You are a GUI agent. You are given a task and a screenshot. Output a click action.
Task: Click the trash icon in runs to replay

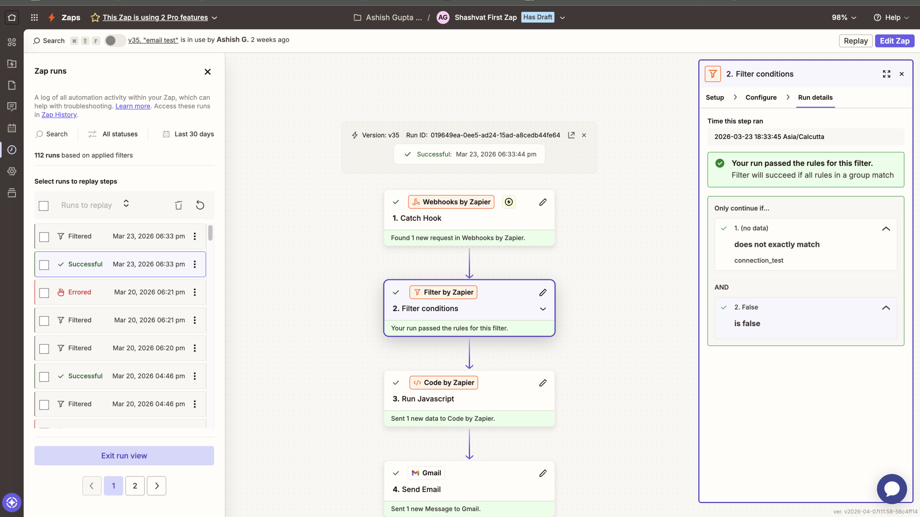[x=178, y=205]
